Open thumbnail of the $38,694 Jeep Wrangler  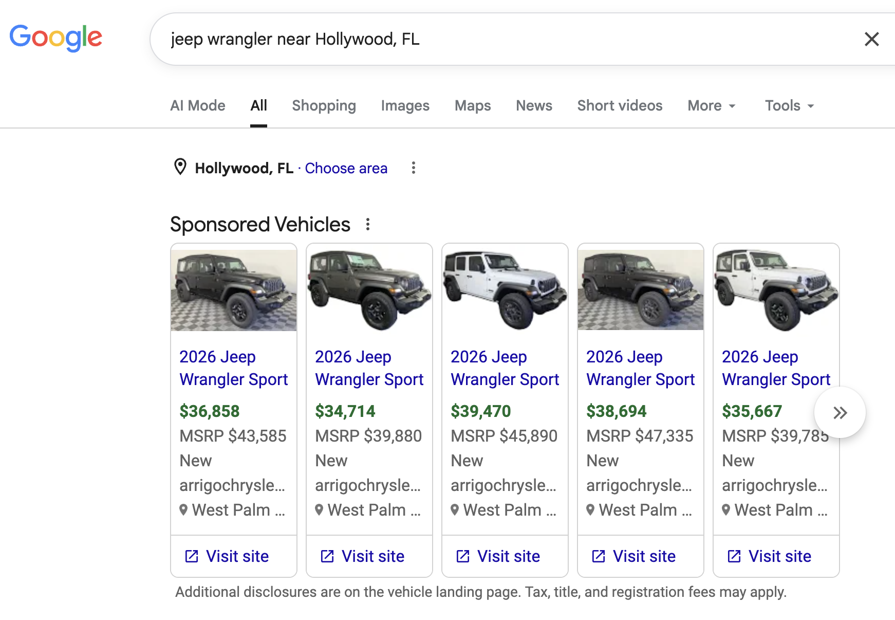641,290
